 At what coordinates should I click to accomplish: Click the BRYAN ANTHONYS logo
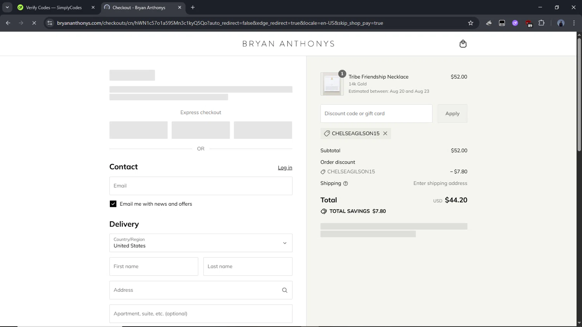pos(288,44)
